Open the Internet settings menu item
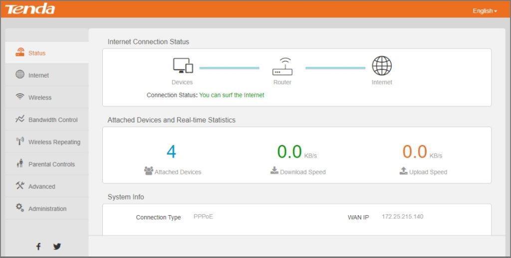The image size is (511, 258). (x=47, y=75)
